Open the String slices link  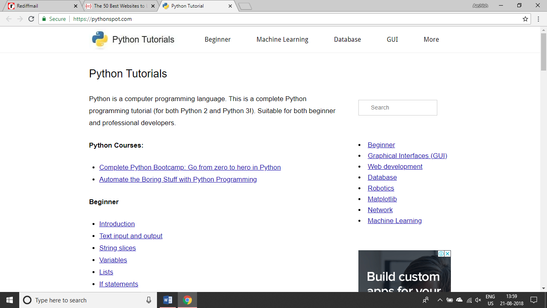117,248
